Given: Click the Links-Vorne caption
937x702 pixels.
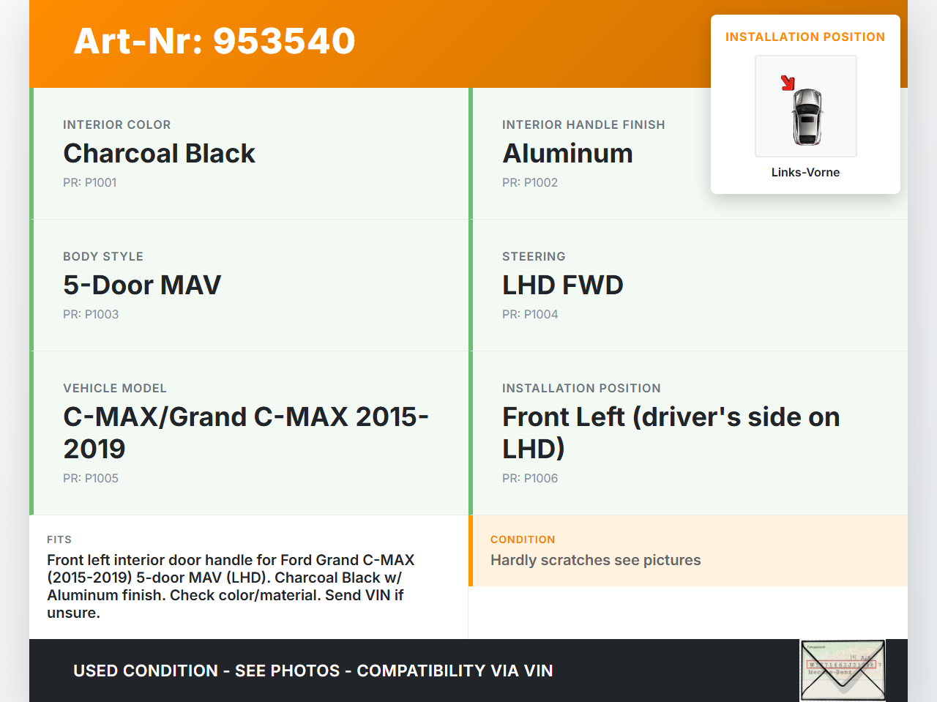Looking at the screenshot, I should (x=805, y=172).
